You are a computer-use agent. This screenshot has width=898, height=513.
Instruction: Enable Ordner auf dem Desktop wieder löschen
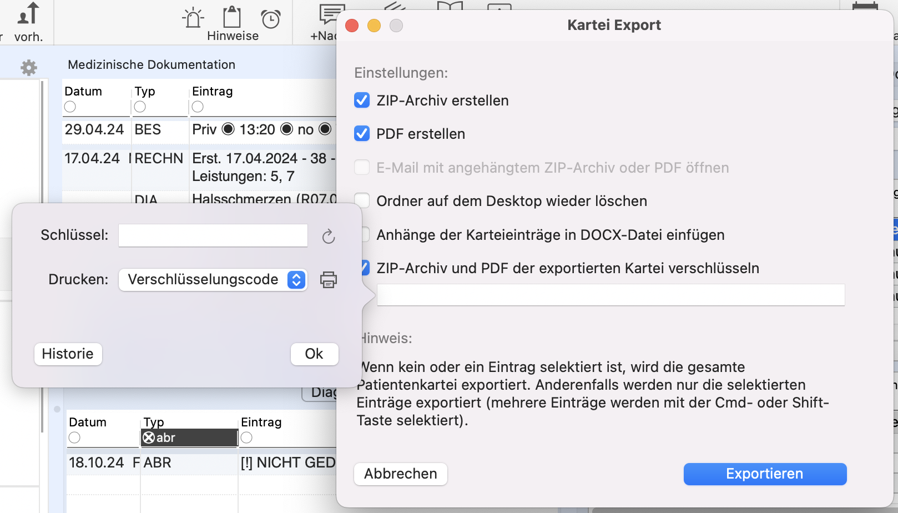pos(362,201)
